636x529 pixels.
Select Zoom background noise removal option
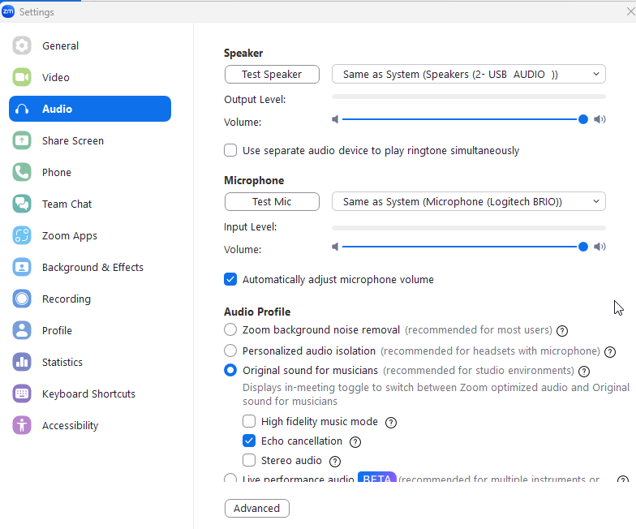tap(230, 330)
